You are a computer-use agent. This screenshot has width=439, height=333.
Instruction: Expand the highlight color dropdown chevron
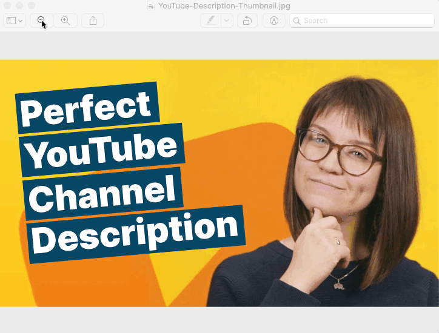pyautogui.click(x=227, y=21)
